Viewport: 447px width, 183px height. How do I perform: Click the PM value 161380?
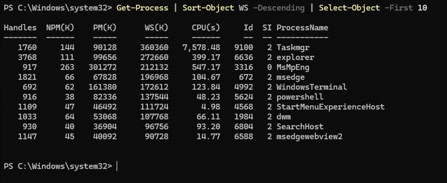(103, 87)
